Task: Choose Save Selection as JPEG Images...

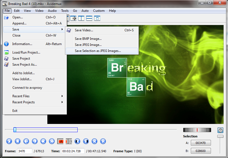Action: 102,51
